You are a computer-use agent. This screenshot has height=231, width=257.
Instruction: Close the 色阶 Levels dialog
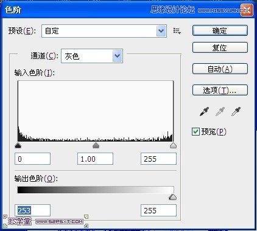tap(247, 10)
